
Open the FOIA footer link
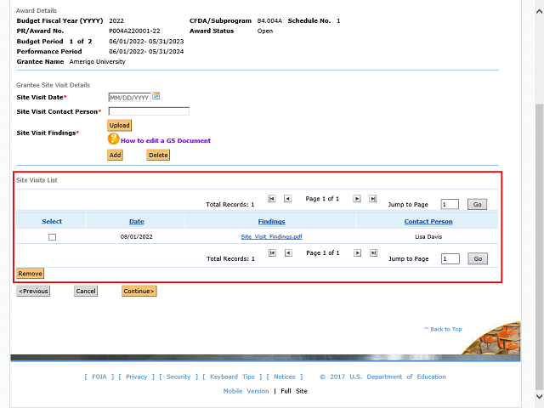99,377
